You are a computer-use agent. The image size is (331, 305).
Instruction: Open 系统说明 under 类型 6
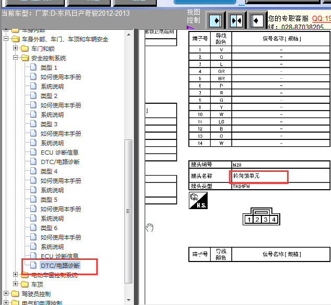tap(52, 247)
